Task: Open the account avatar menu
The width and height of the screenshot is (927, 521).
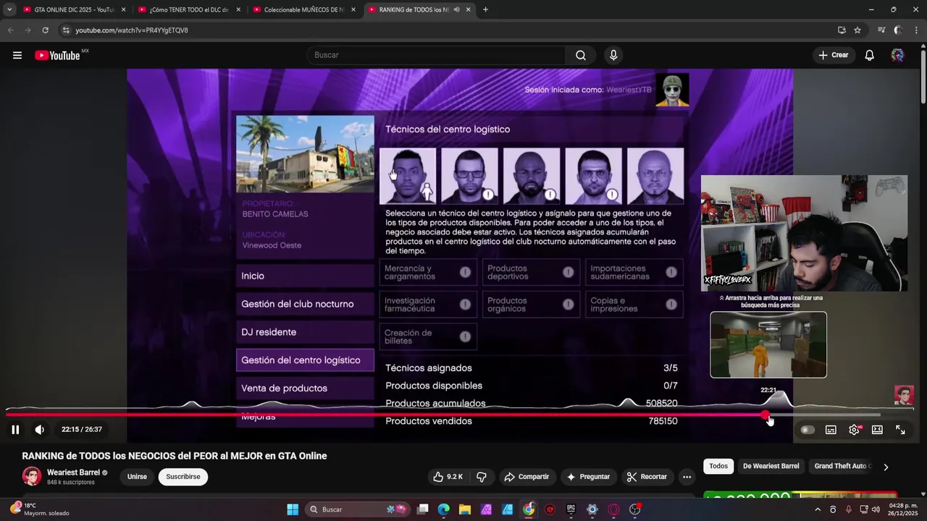Action: pos(897,55)
